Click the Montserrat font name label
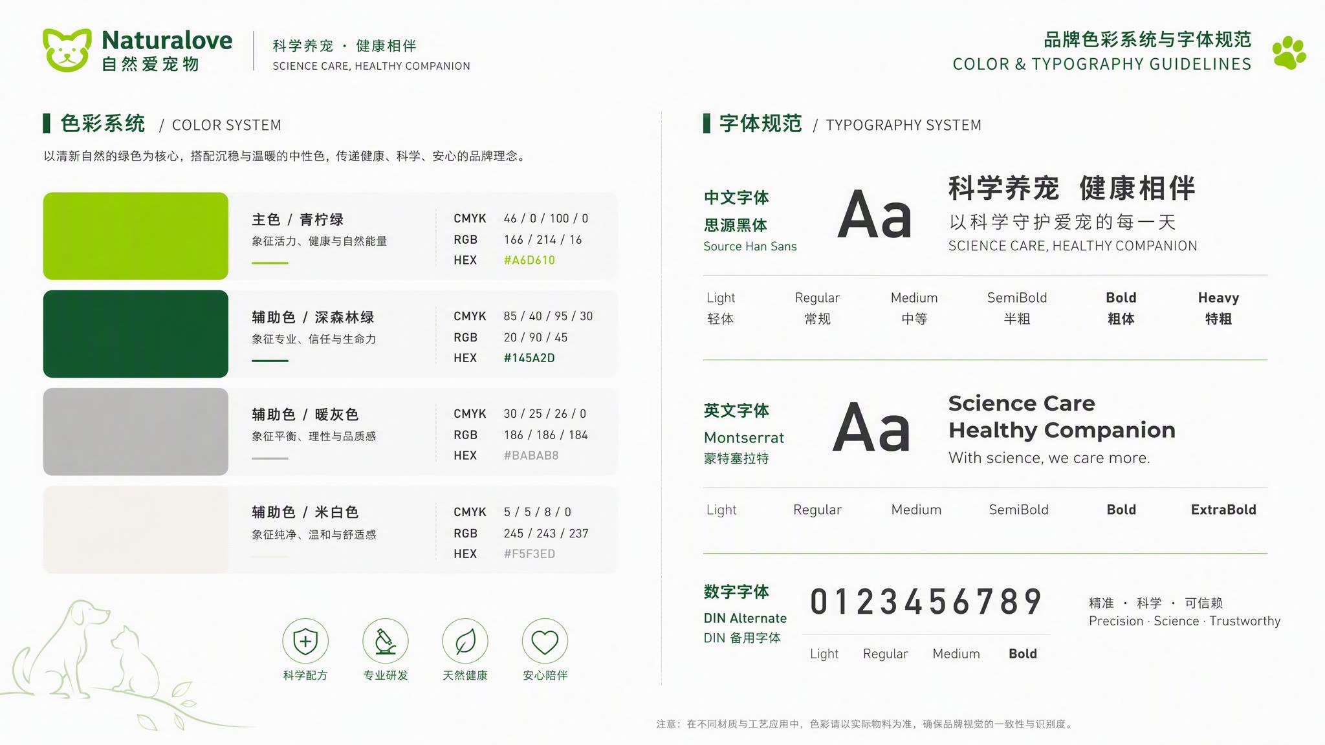This screenshot has height=745, width=1325. [744, 438]
